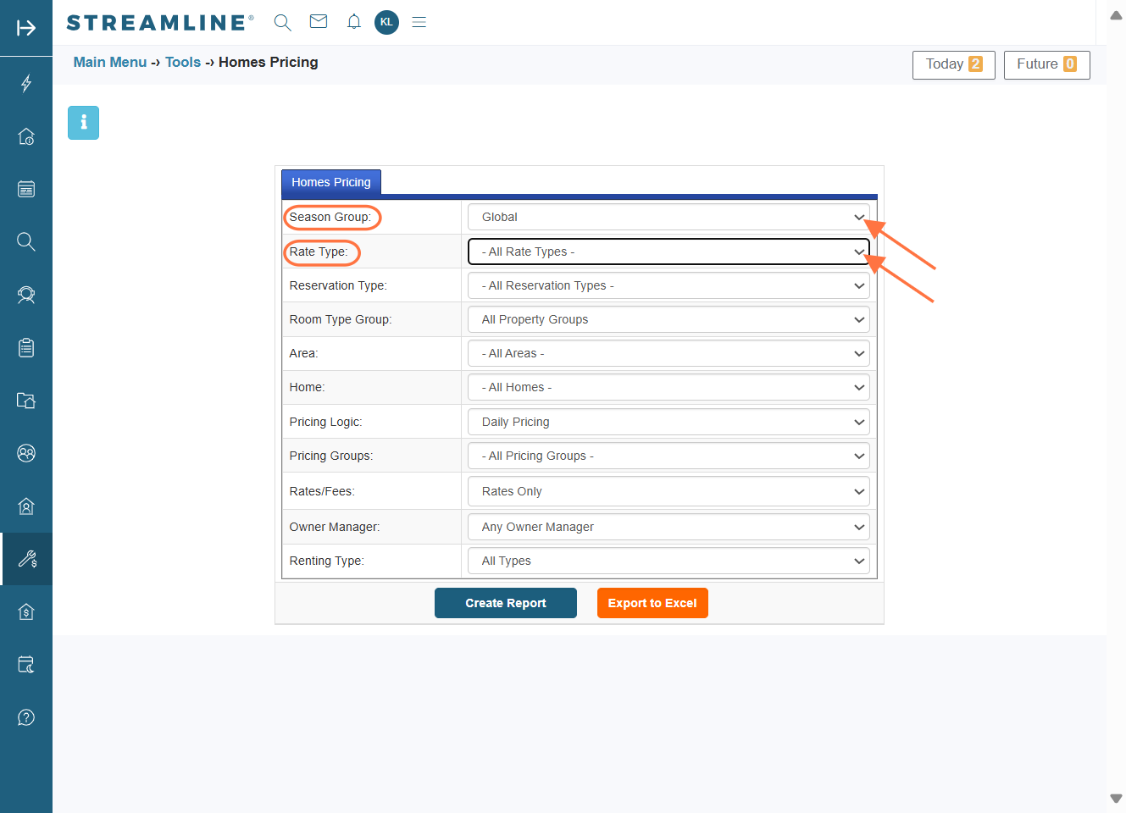This screenshot has height=813, width=1126.
Task: Open the Today button with count 2
Action: coord(954,65)
